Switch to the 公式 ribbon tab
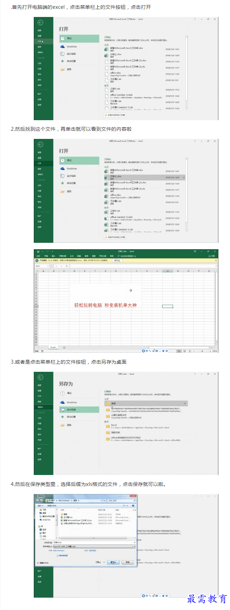 coord(71,256)
